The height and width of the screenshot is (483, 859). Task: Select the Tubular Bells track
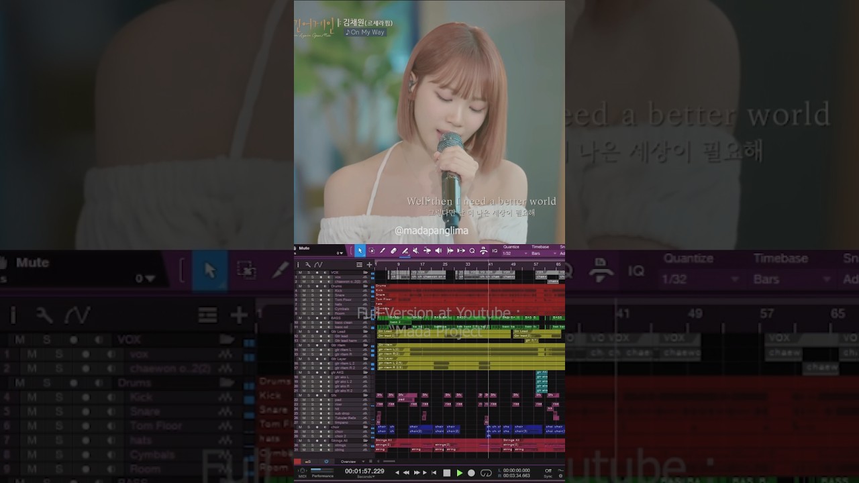tap(345, 418)
